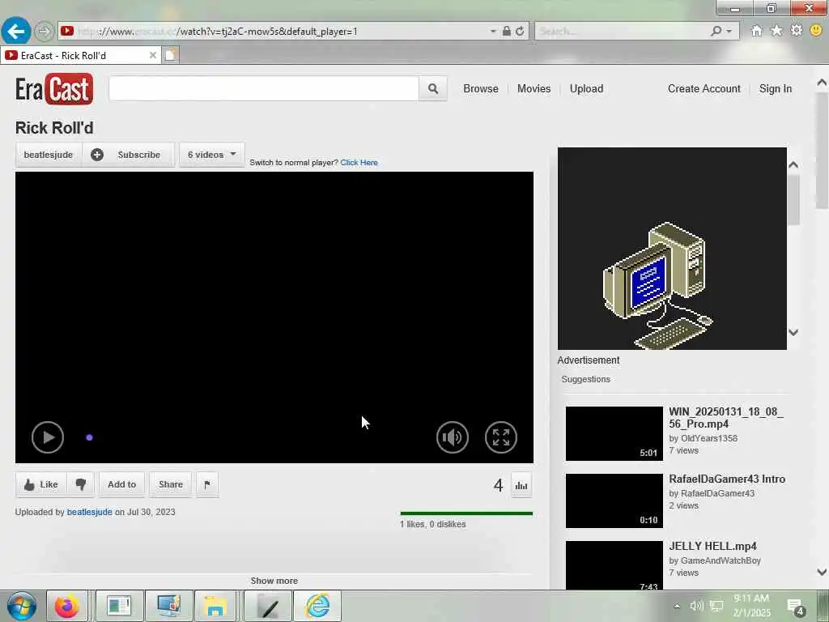This screenshot has width=829, height=622.
Task: Click the browser search magnifier icon
Action: 716,32
